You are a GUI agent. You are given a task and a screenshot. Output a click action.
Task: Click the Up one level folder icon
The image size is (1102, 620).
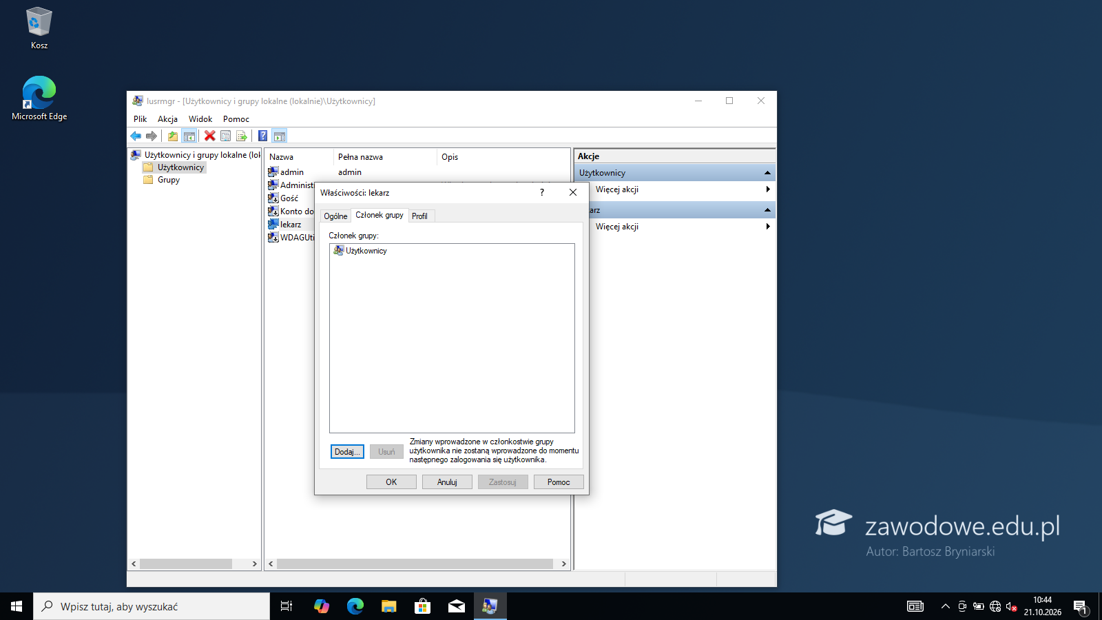(x=173, y=136)
